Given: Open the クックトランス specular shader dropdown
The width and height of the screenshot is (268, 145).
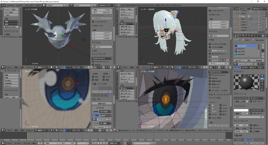Looking at the screenshot, I should 257,110.
